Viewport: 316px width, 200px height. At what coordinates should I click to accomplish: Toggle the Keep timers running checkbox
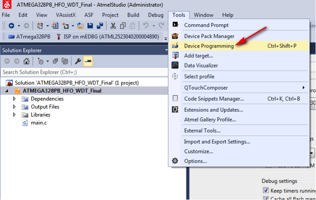[x=266, y=190]
